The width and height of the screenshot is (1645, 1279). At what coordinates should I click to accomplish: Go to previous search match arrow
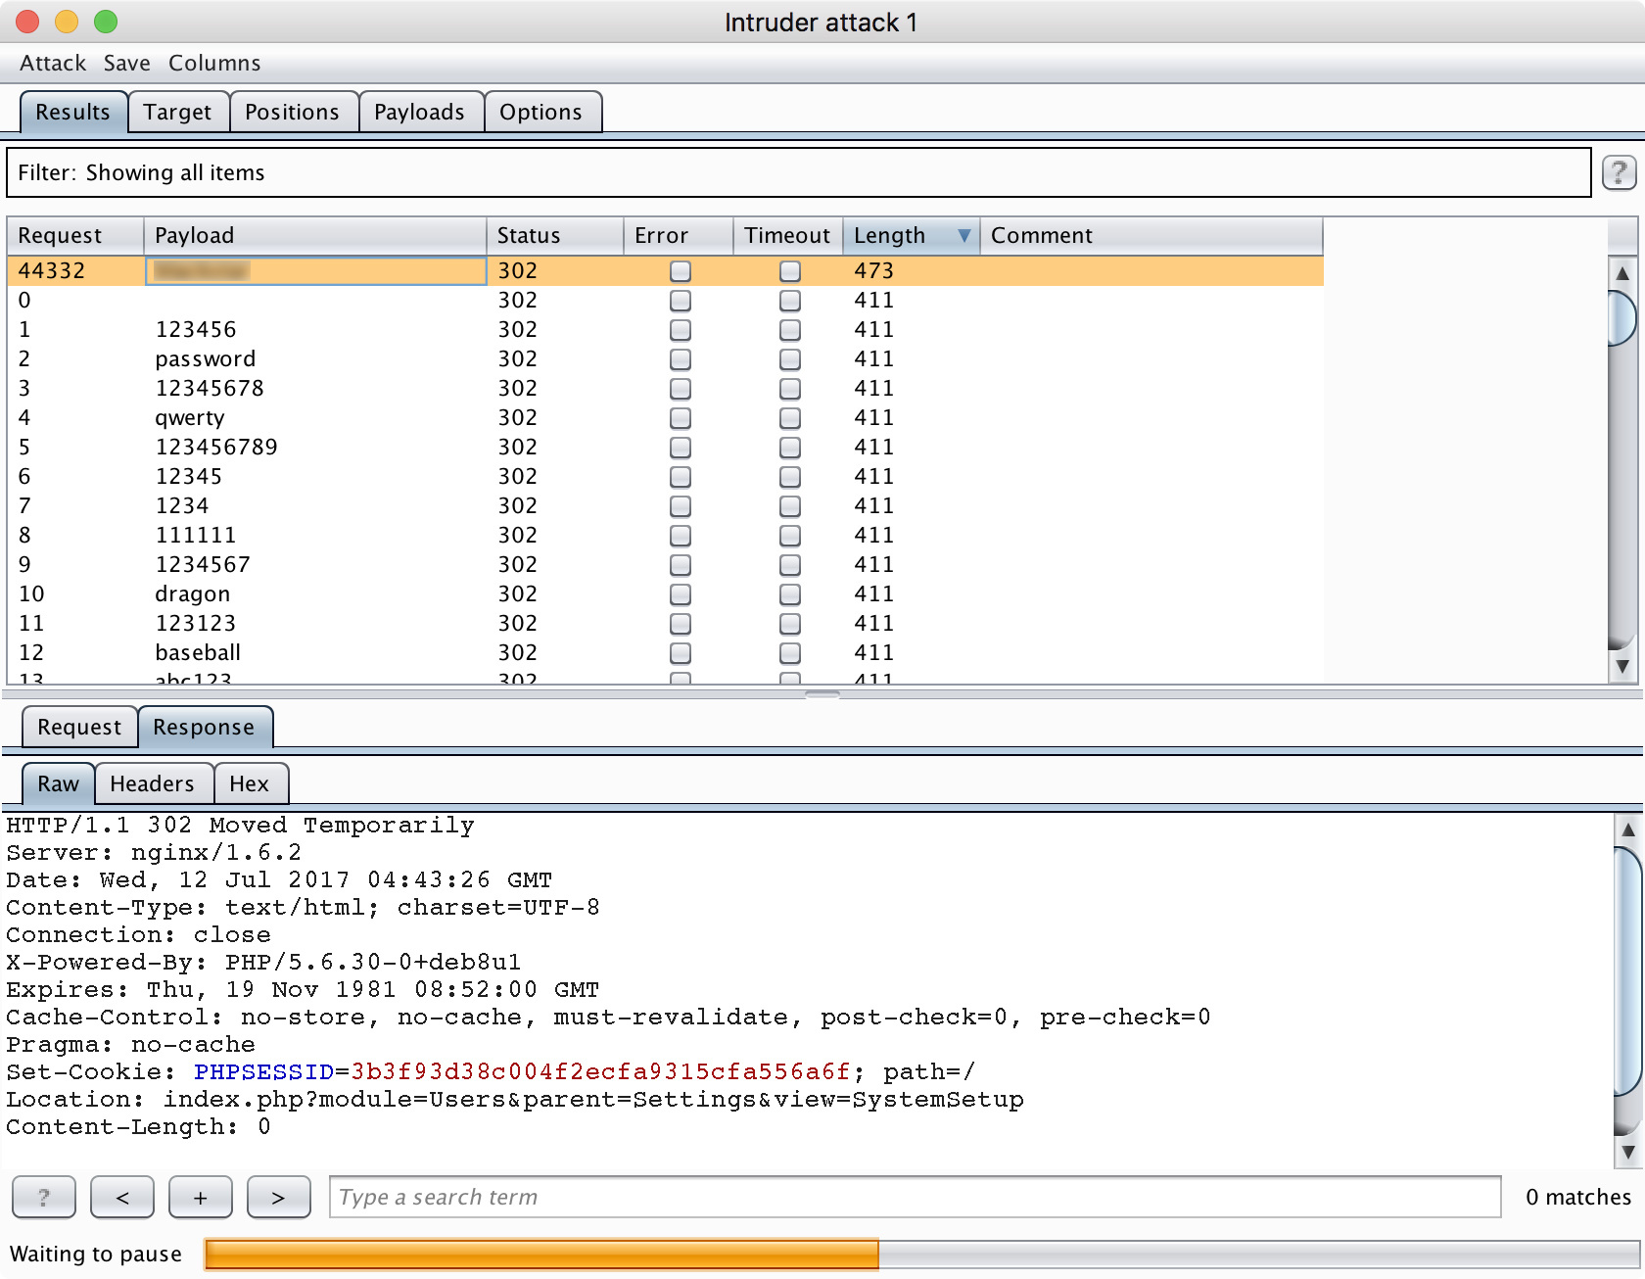click(122, 1197)
